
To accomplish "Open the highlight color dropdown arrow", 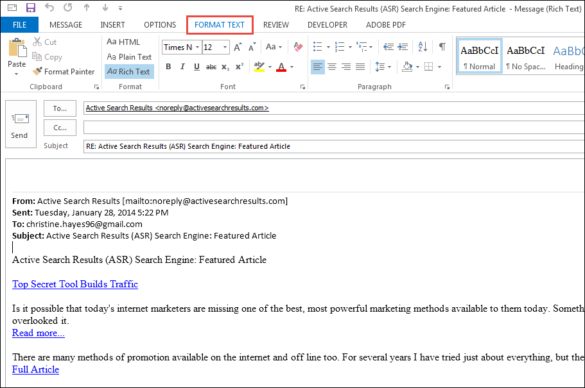I will point(270,67).
